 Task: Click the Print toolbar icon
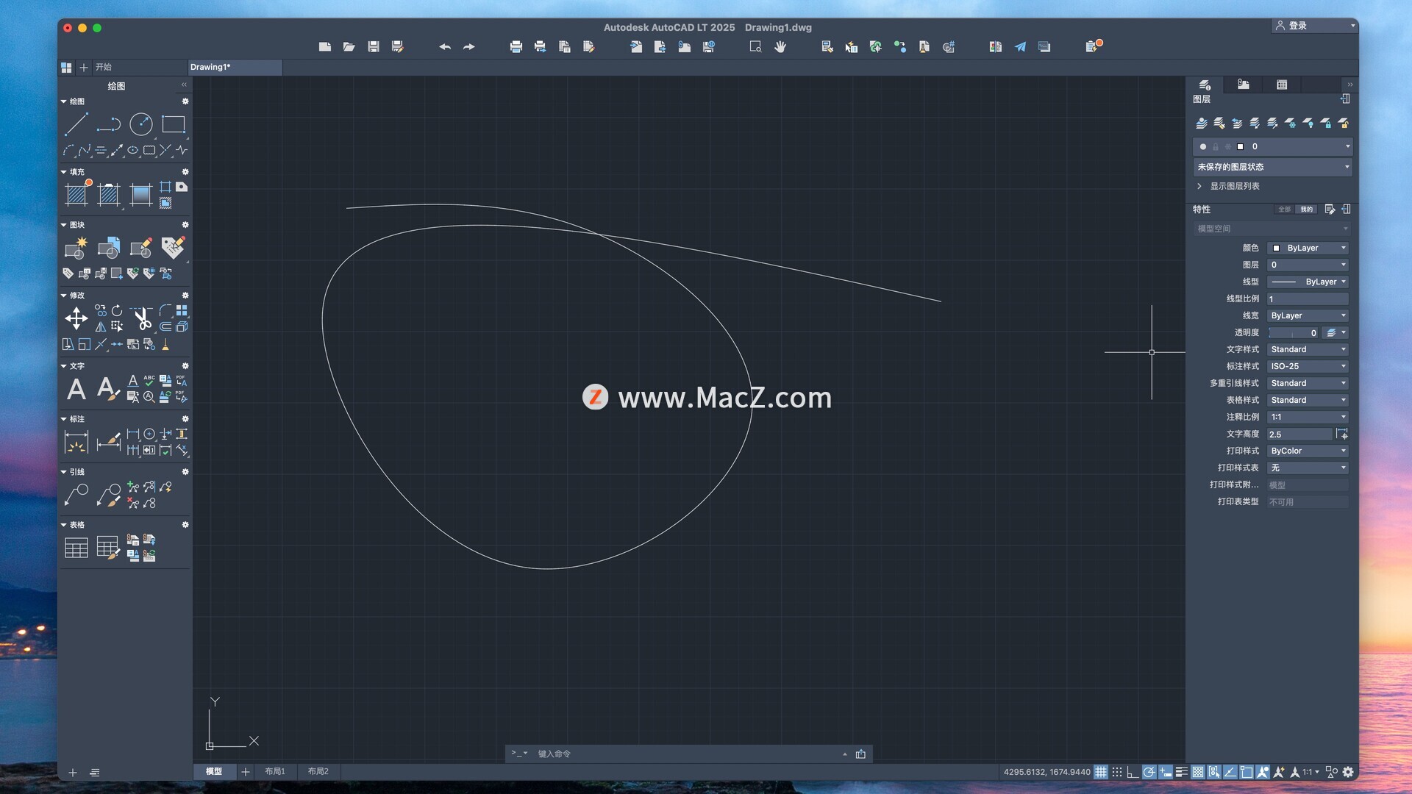516,46
